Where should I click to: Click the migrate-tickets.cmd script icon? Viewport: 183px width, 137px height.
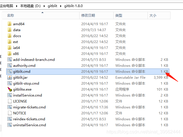[x=10, y=107]
